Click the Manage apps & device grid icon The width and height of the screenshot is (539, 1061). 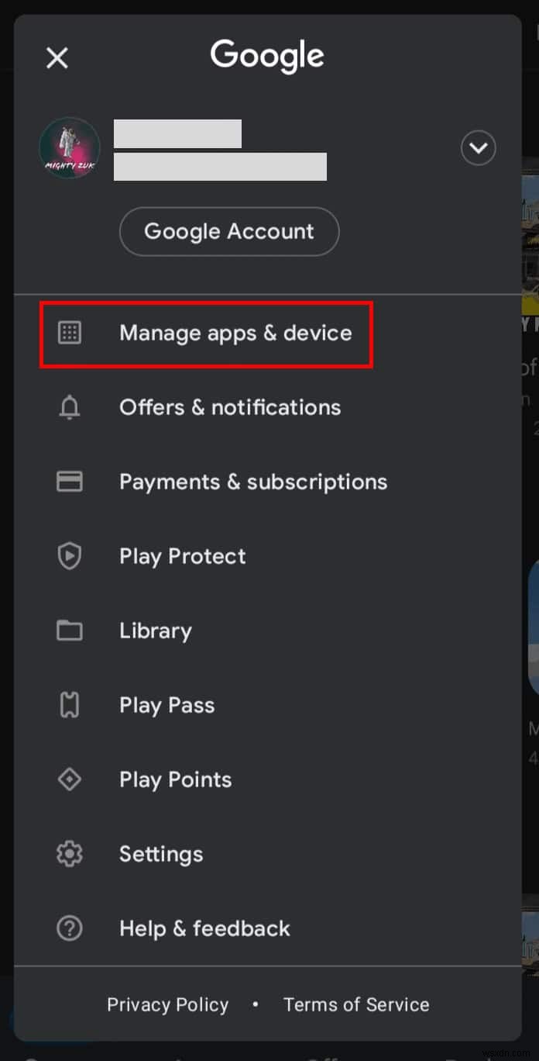click(x=70, y=333)
